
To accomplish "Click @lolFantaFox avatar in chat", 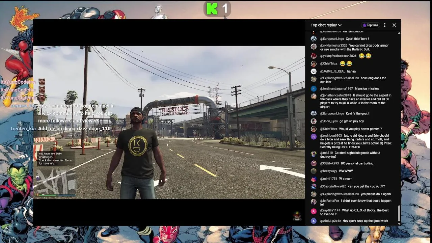I will pyautogui.click(x=314, y=202).
